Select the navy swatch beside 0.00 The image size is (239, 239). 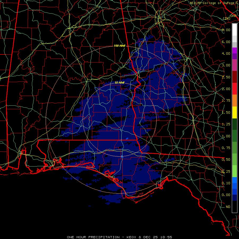tap(234, 198)
